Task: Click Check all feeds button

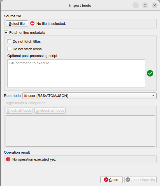Action: point(19,110)
